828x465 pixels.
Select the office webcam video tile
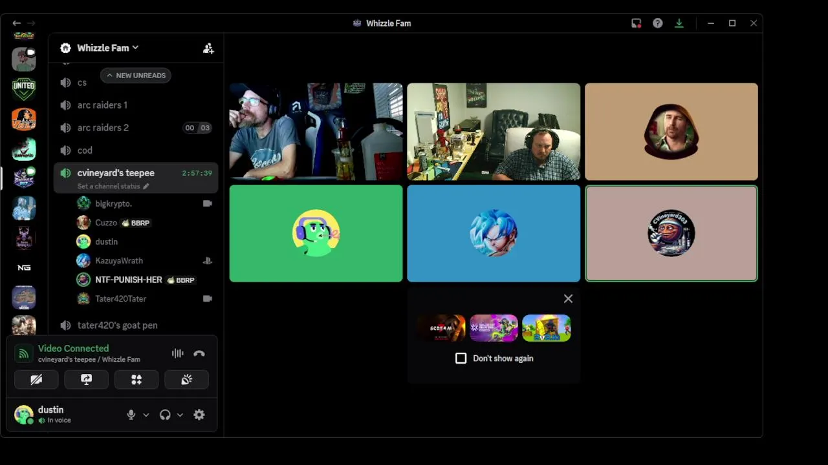[x=494, y=132]
